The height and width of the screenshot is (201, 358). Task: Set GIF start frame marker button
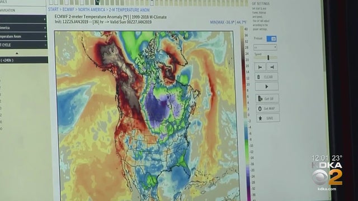[260, 67]
